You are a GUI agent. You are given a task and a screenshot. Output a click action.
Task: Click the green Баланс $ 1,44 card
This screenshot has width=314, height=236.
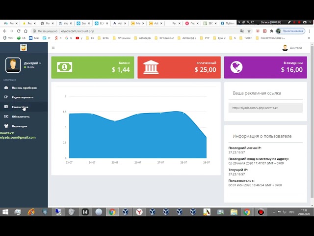coord(93,67)
